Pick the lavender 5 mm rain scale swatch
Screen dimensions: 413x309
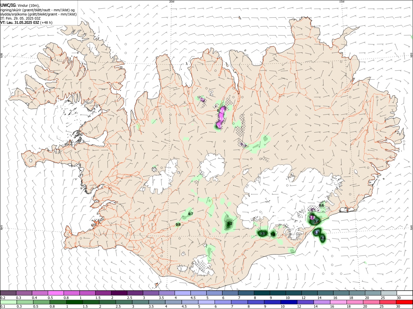[206, 302]
